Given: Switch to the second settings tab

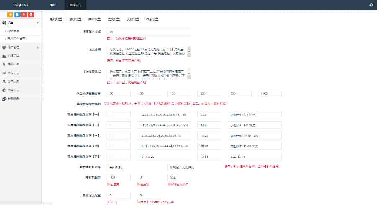Looking at the screenshot, I should (x=75, y=19).
